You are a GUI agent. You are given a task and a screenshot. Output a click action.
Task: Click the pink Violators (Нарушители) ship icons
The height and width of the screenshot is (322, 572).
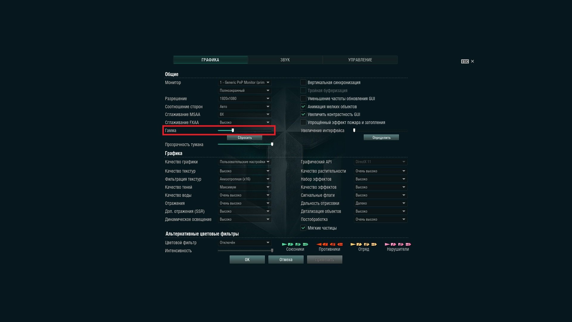pos(398,244)
